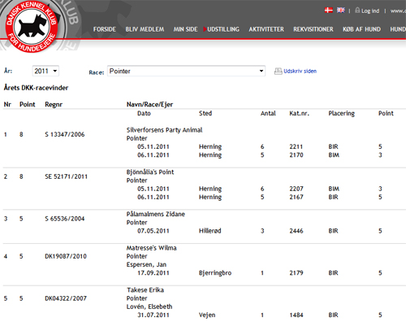This screenshot has width=406, height=322.
Task: Click the owner name Lovén, Elsebeth
Action: pos(149,307)
